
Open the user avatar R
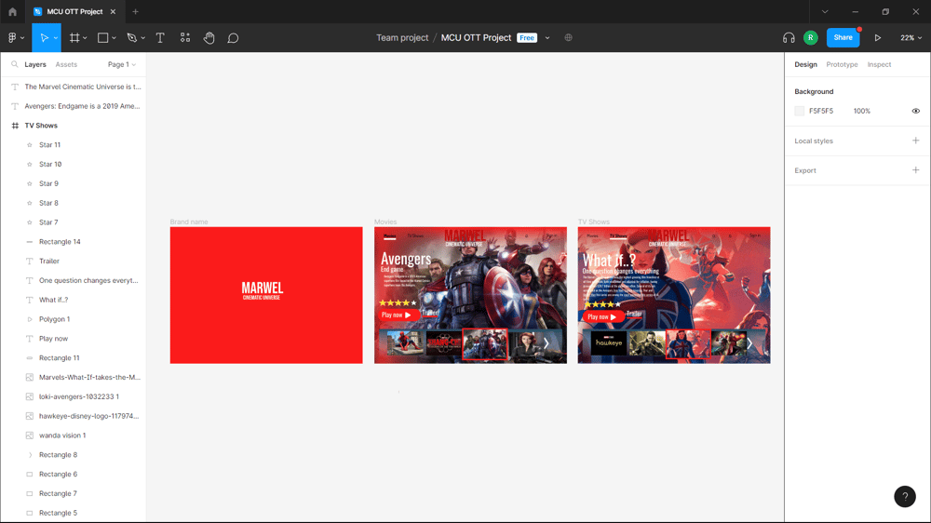coord(811,37)
